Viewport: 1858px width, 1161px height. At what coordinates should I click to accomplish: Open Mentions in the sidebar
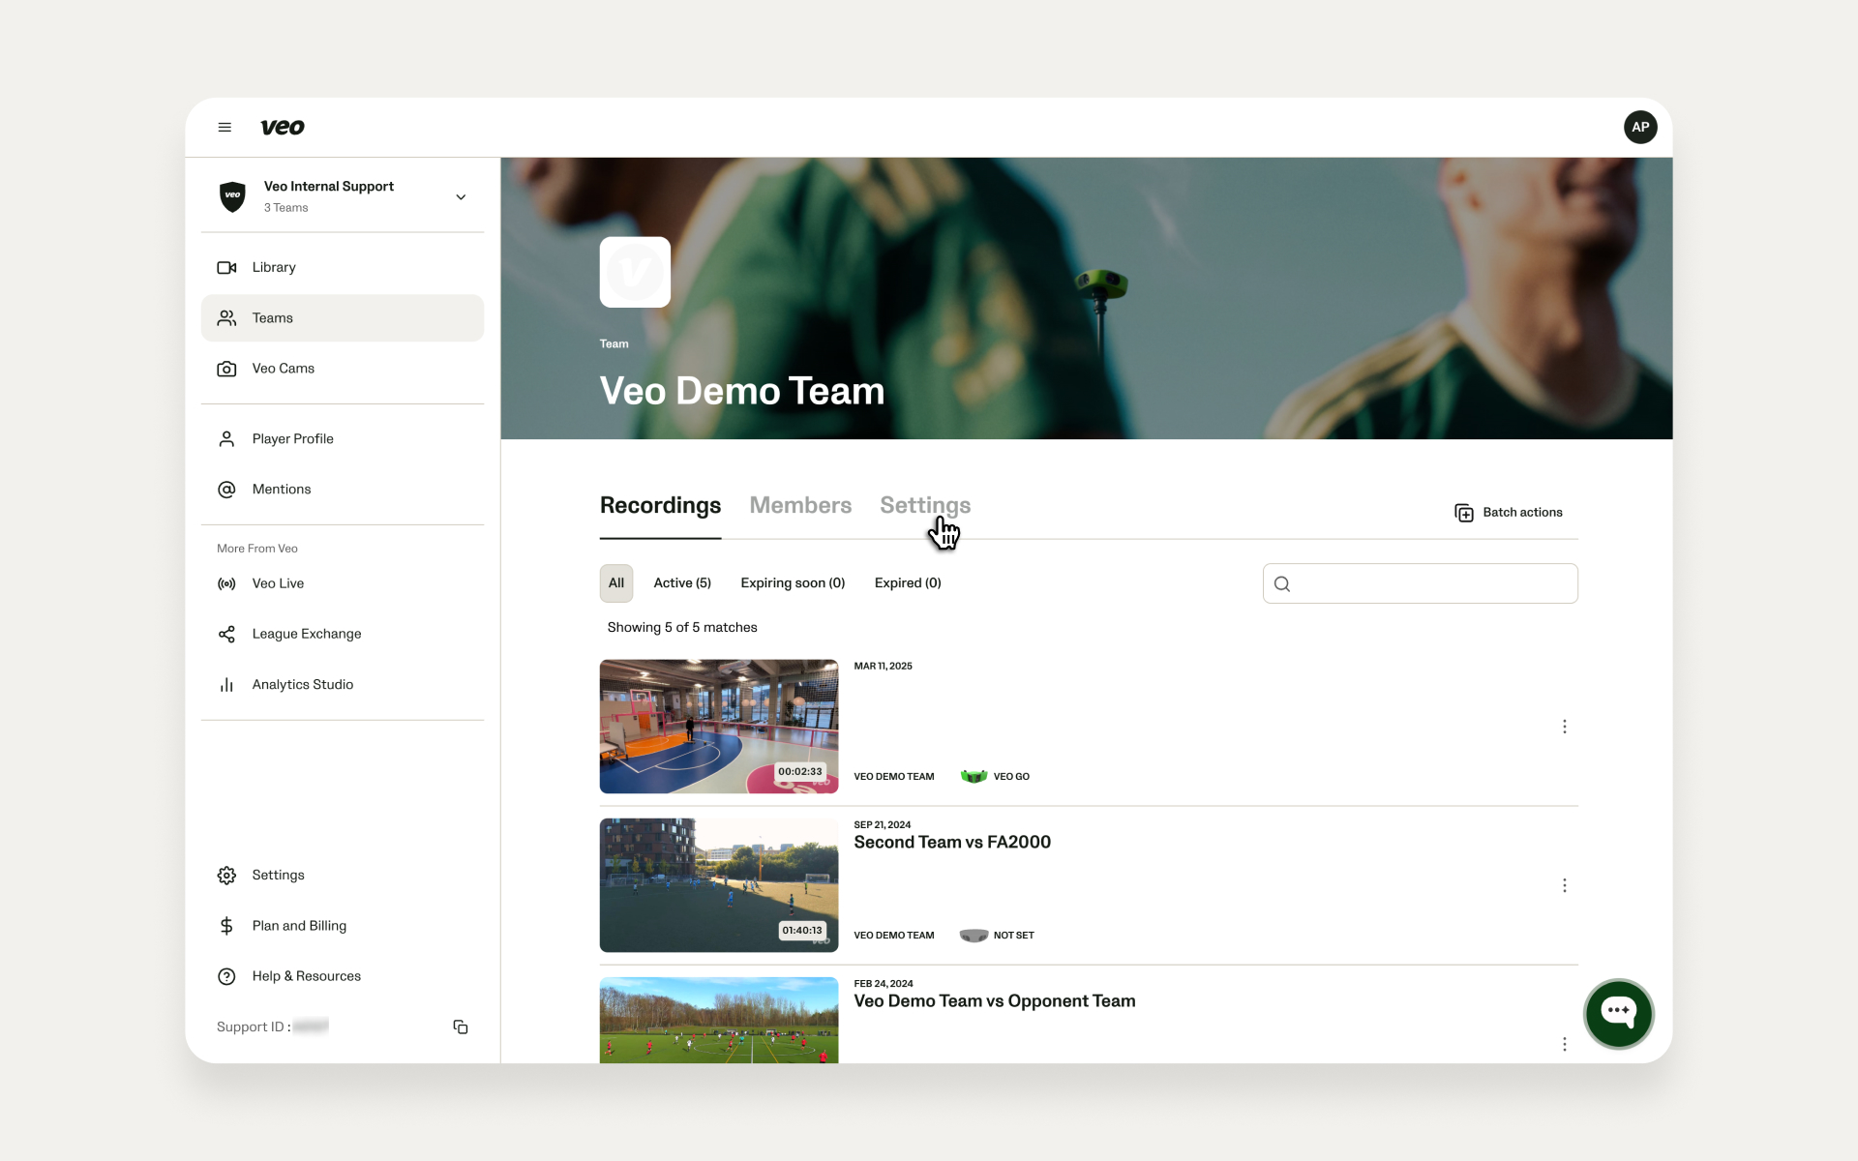click(343, 490)
